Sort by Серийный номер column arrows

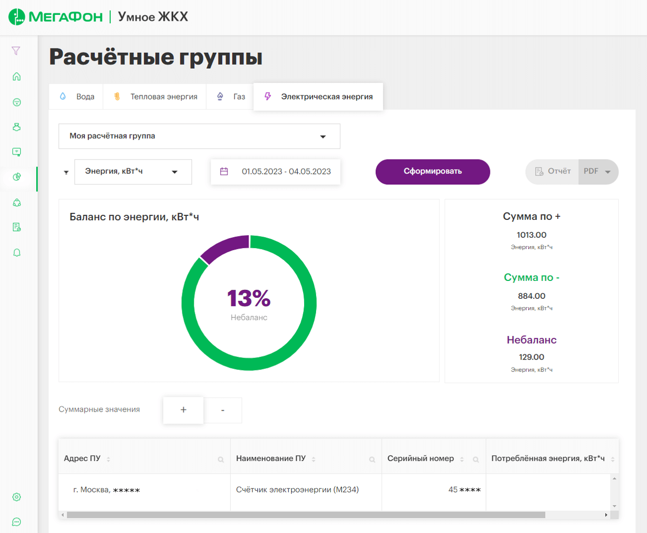(462, 459)
